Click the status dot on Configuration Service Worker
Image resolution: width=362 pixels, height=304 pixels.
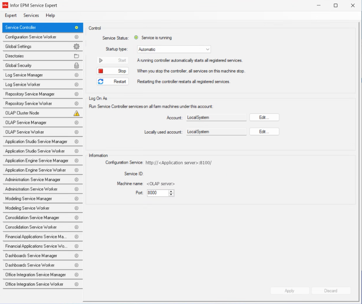tap(76, 37)
